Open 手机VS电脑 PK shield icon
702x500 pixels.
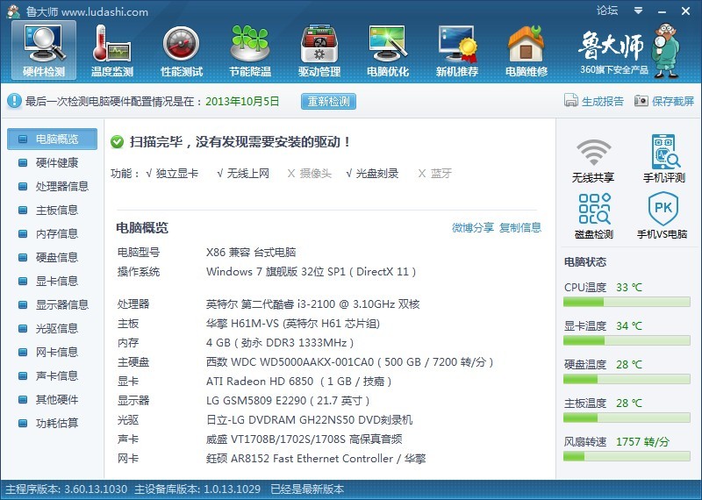663,217
